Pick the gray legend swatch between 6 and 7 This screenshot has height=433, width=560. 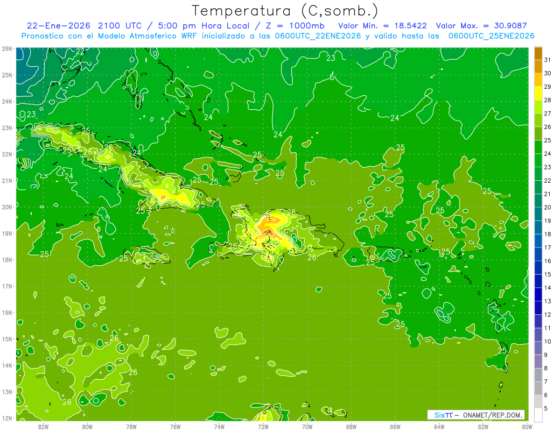538,388
